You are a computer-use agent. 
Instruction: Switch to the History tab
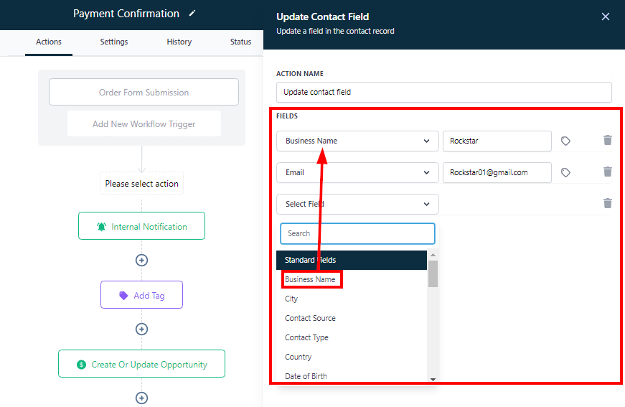[179, 42]
